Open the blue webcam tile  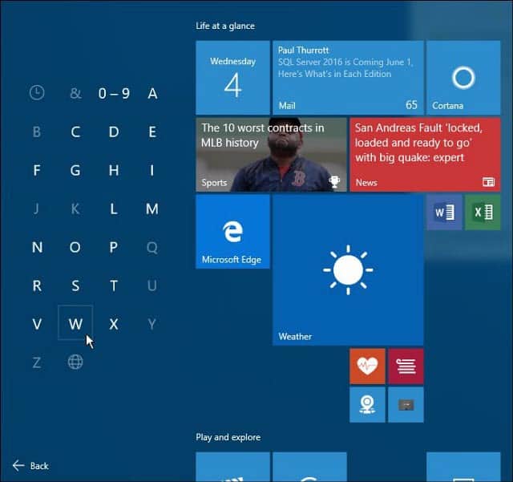[x=367, y=405]
